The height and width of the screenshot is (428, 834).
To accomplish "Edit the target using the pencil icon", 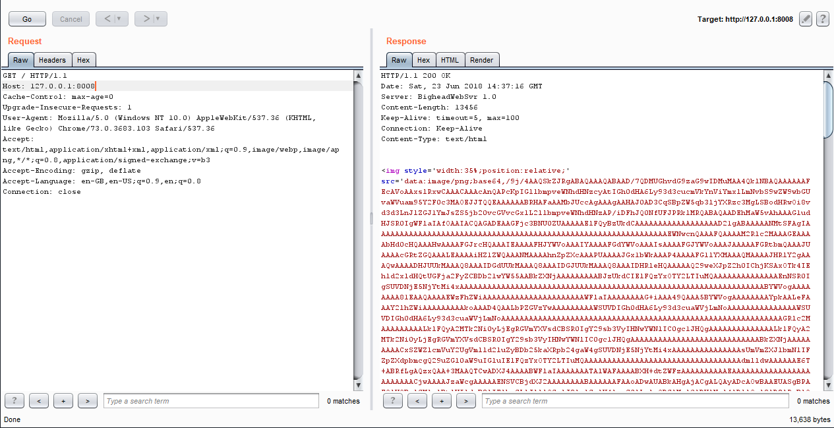I will tap(805, 19).
